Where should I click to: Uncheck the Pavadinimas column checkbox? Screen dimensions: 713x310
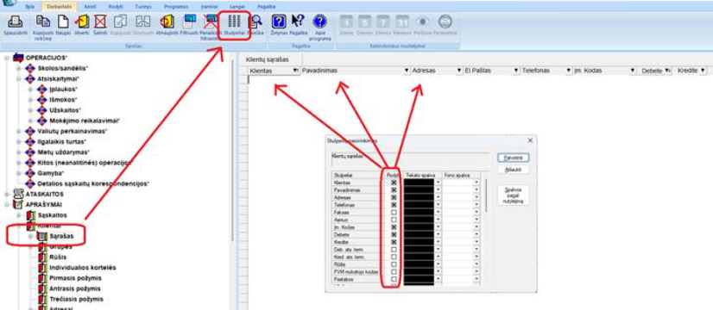394,190
